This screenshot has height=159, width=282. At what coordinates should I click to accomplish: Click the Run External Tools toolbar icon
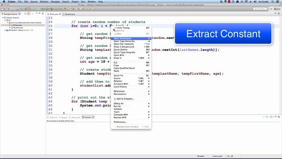click(52, 9)
